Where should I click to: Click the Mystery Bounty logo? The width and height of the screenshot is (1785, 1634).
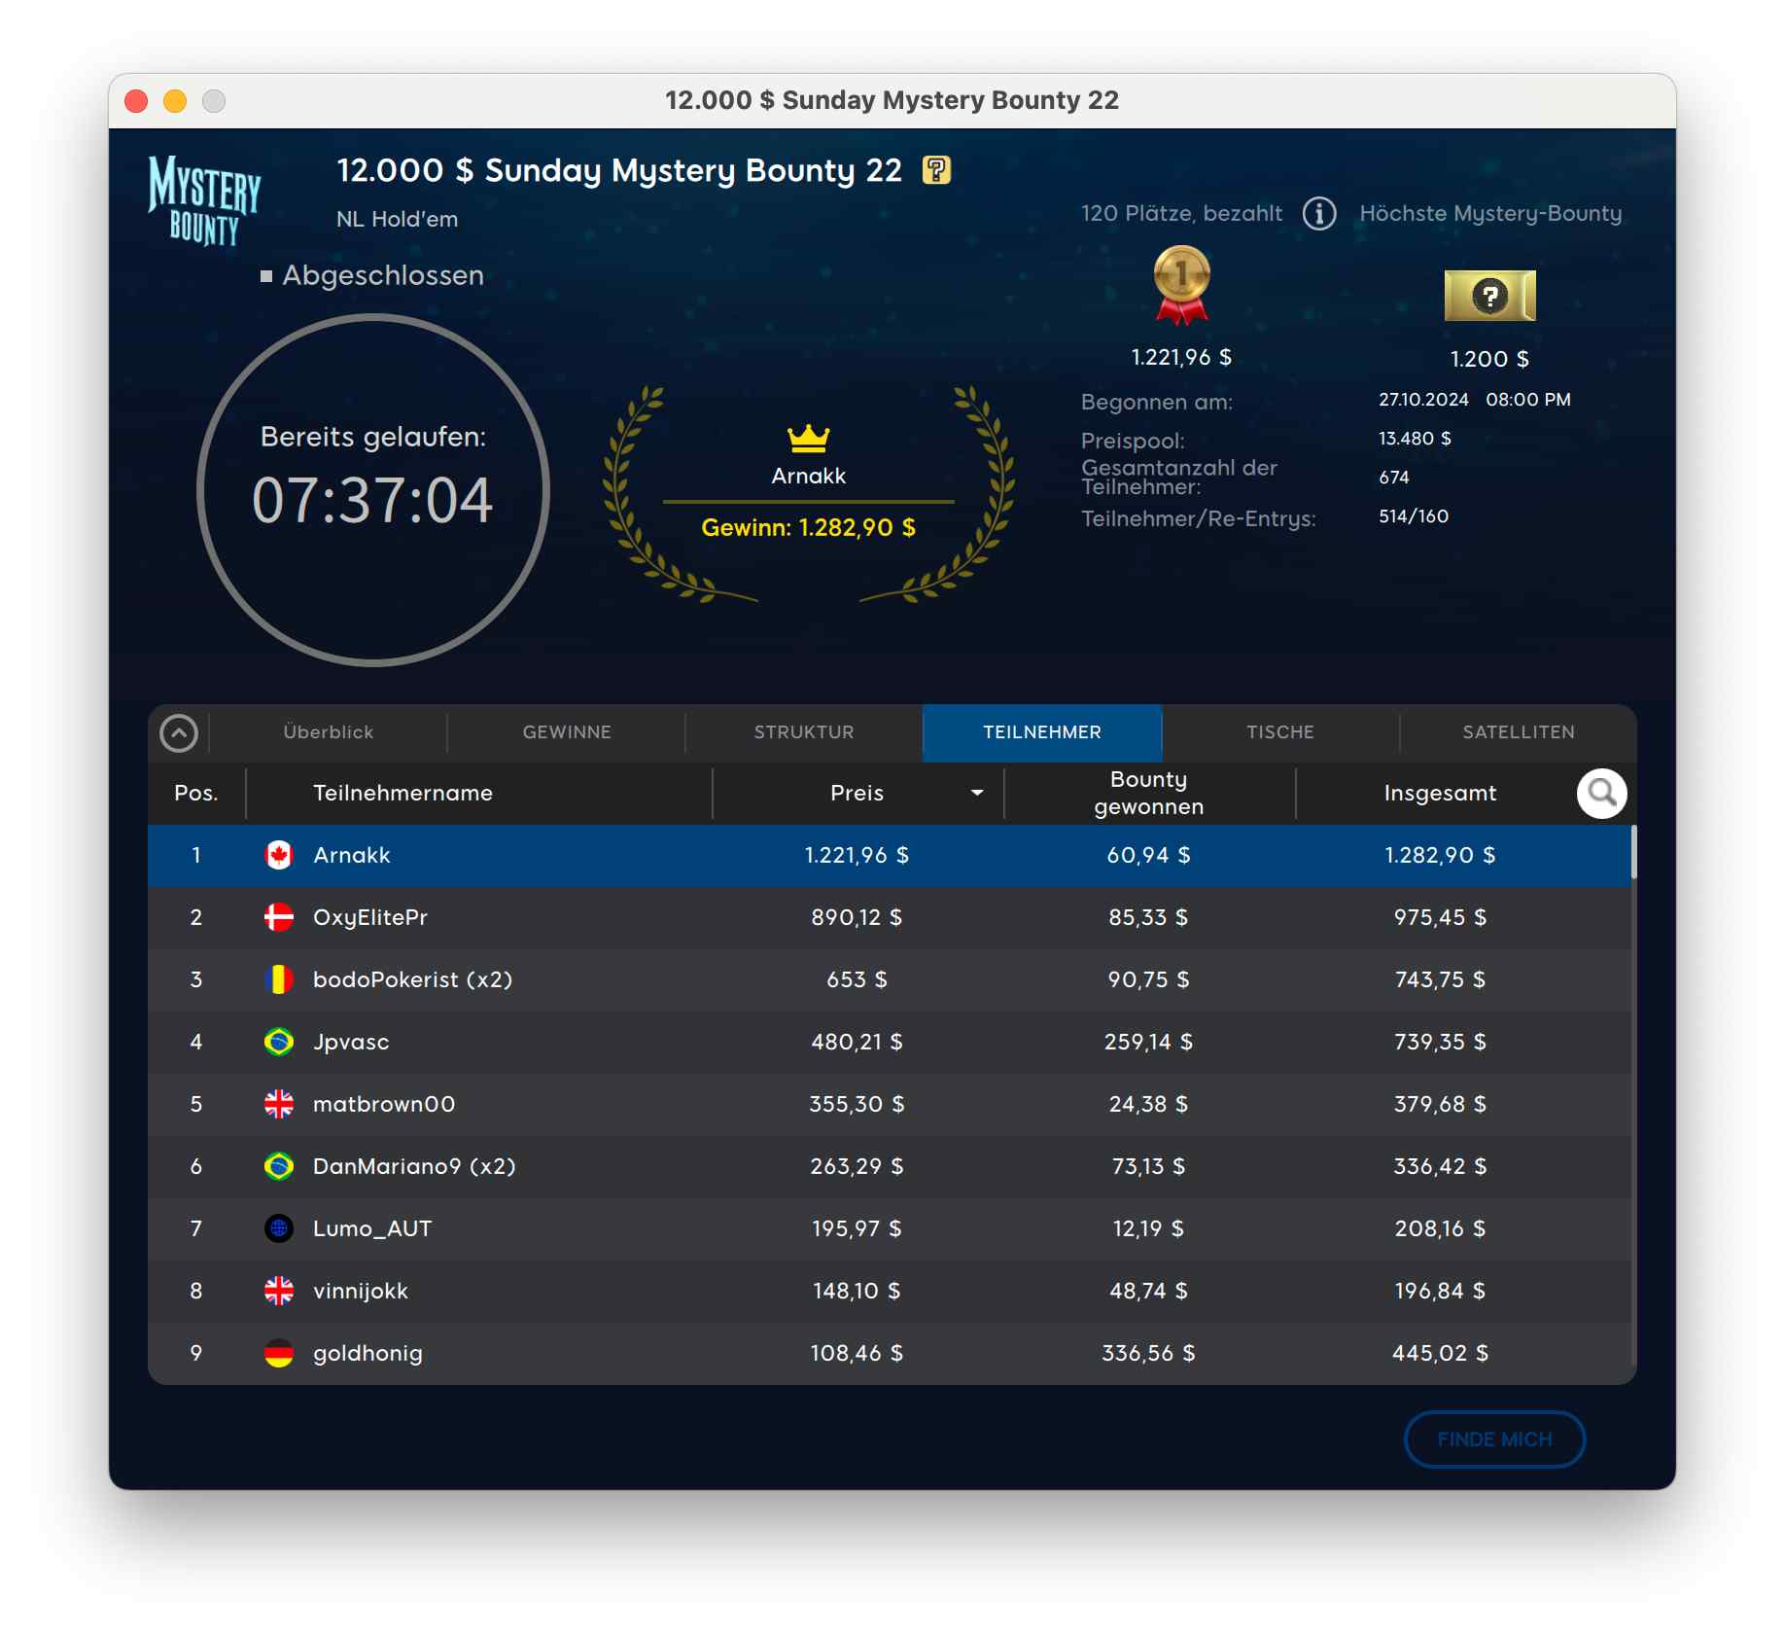204,199
